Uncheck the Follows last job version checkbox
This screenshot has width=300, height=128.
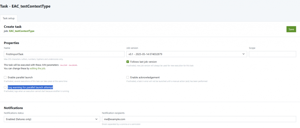point(128,62)
